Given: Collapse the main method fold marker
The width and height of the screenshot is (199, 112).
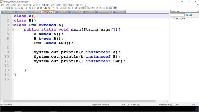Looking at the screenshot, I should point(13,30).
